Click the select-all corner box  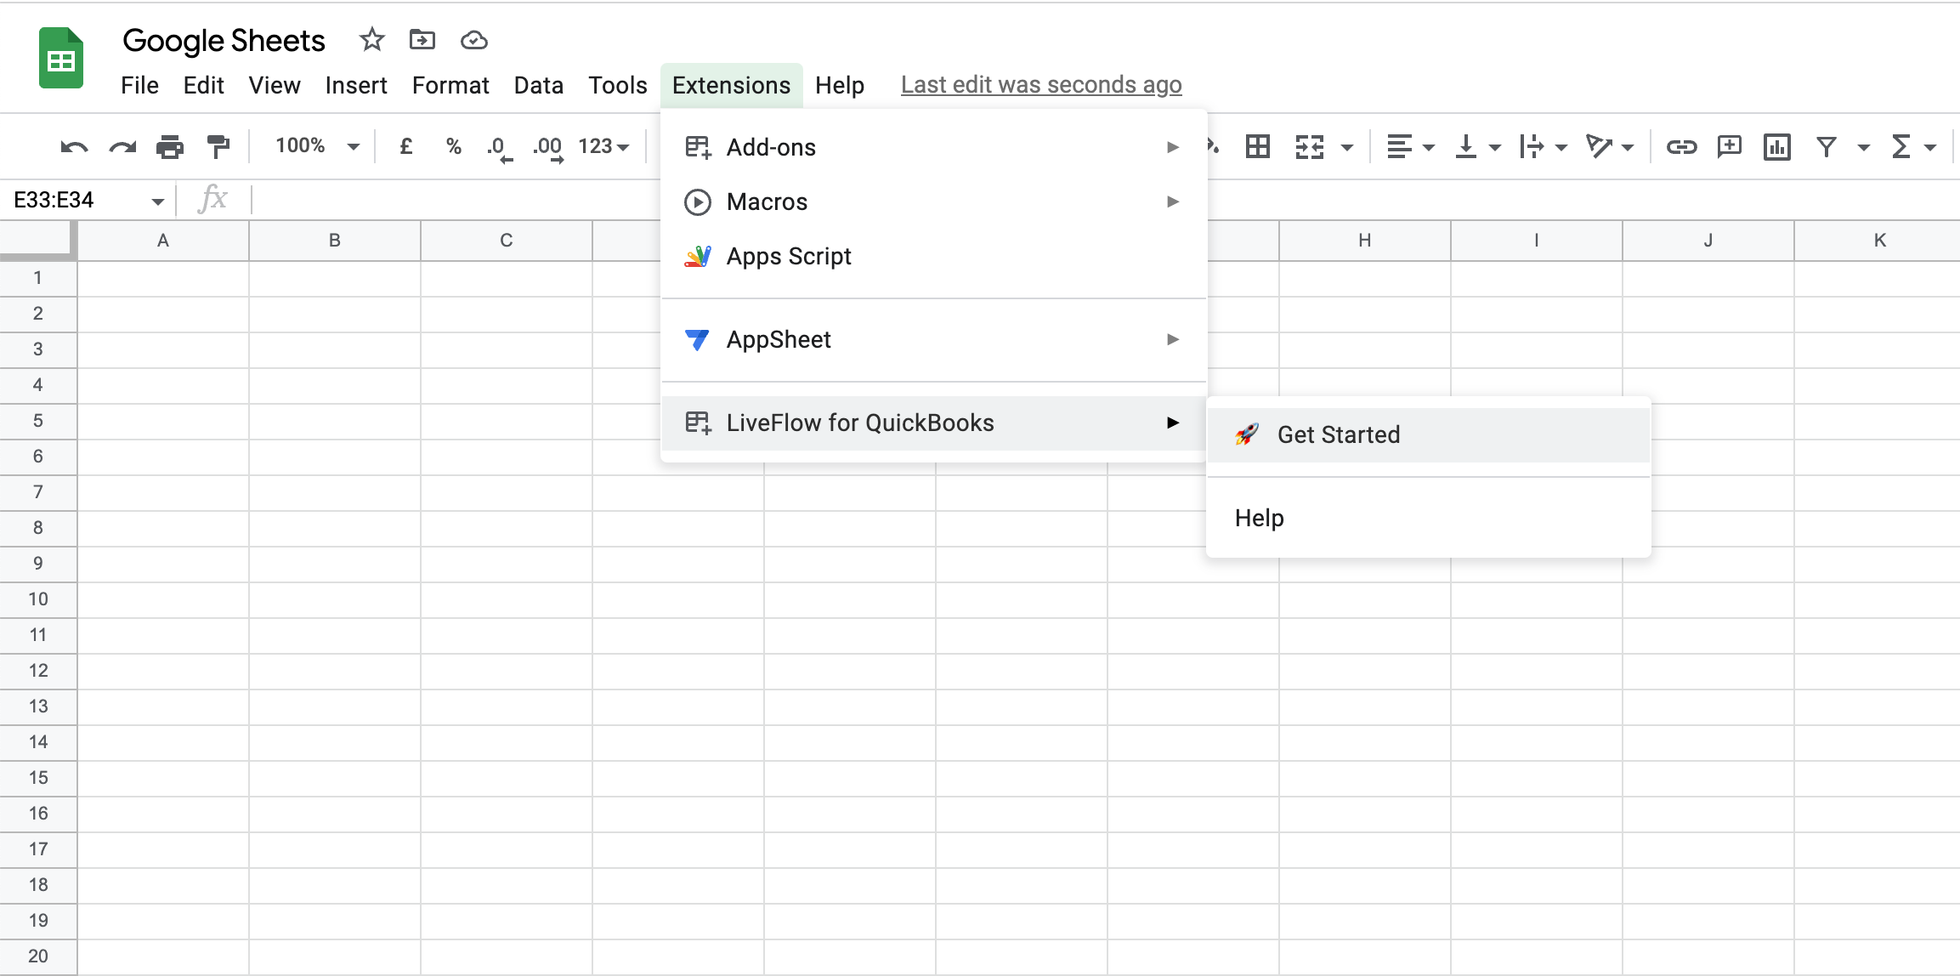38,241
